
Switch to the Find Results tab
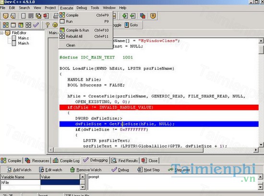pos(124,161)
